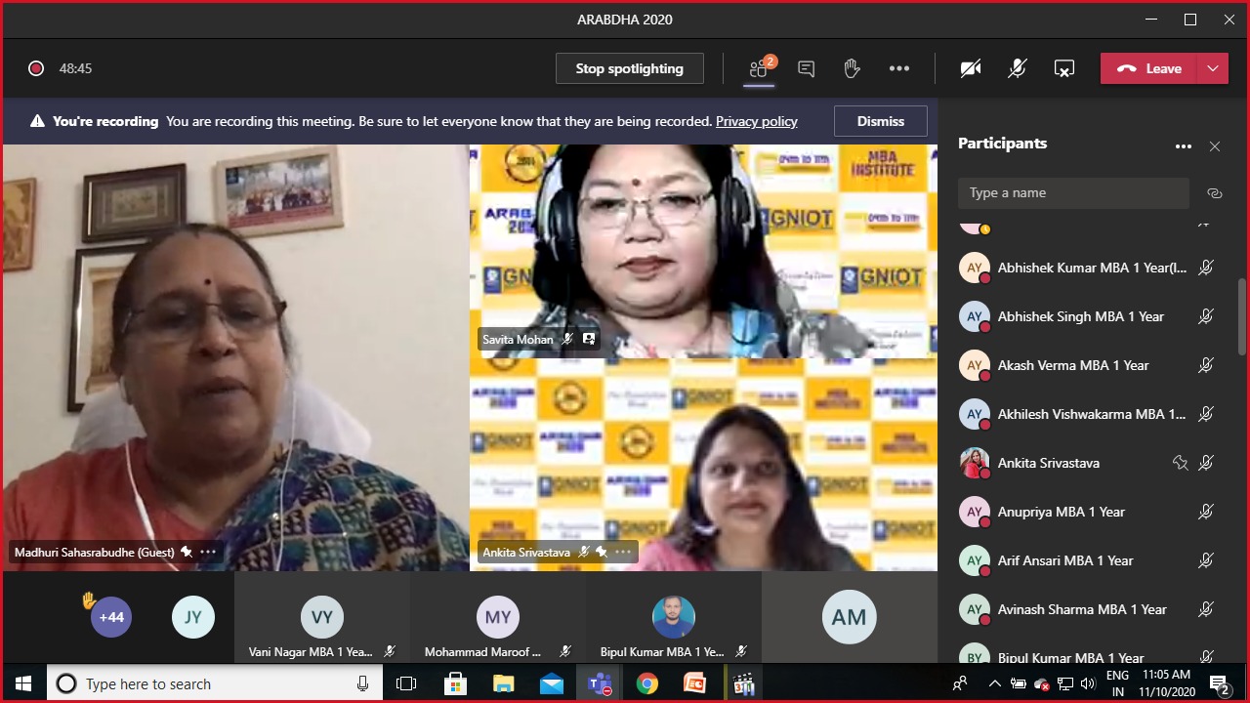Expand the Leave button dropdown arrow
Image resolution: width=1250 pixels, height=703 pixels.
1212,68
